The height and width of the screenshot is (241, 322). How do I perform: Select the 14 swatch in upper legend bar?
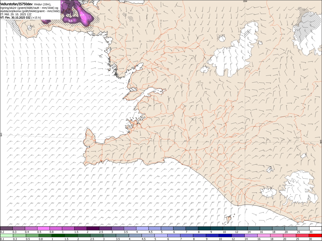coord(254,228)
